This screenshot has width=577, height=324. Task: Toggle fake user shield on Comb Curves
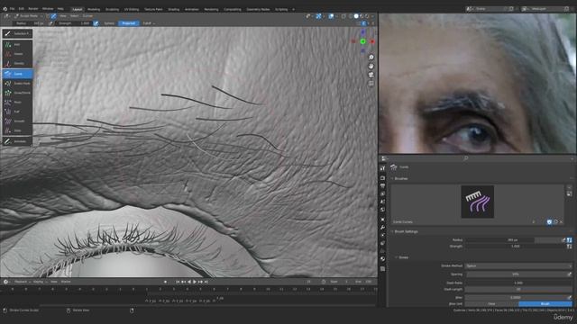[x=549, y=222]
